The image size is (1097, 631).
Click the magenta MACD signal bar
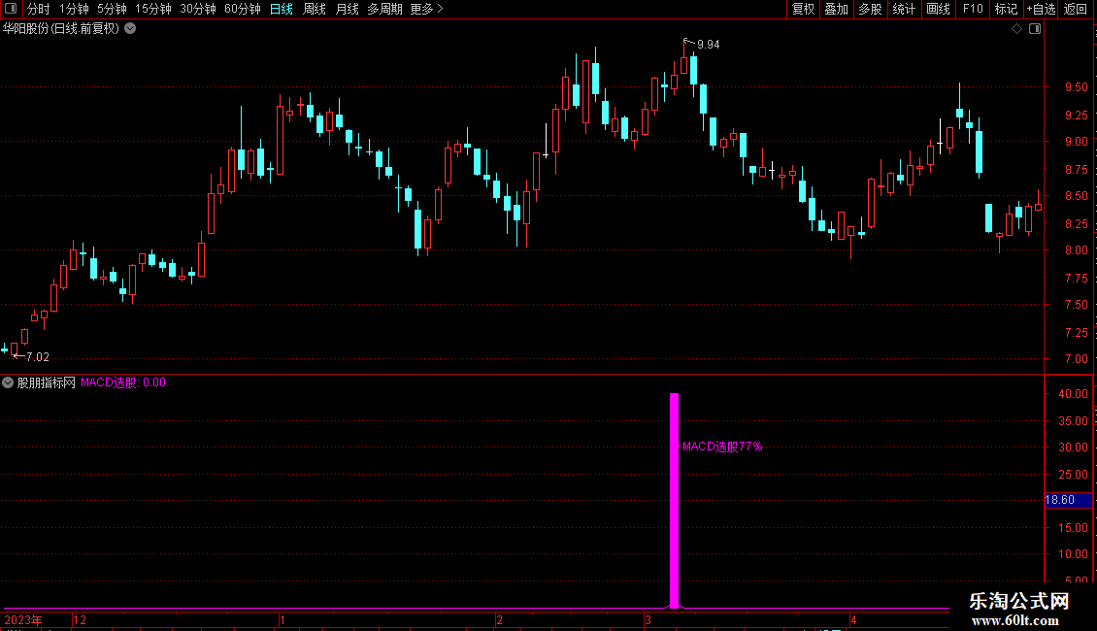click(x=675, y=500)
